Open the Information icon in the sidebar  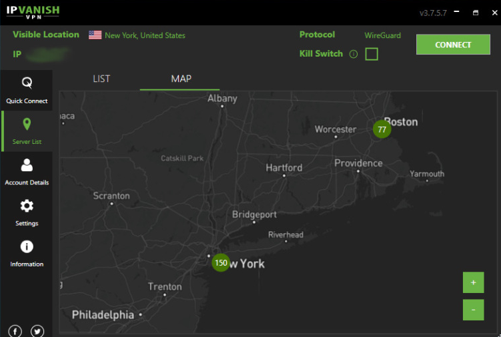point(27,247)
